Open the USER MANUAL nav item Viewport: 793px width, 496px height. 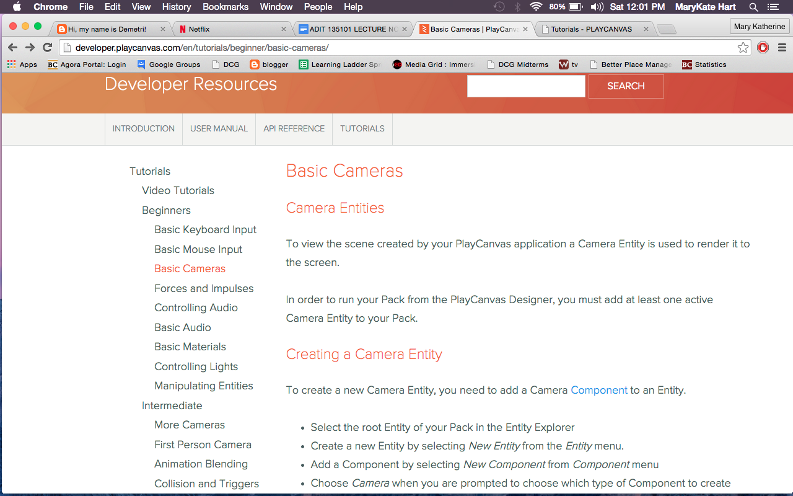pyautogui.click(x=219, y=129)
